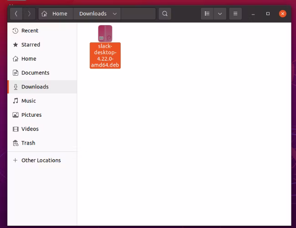This screenshot has height=228, width=296.
Task: Go back with the left arrow
Action: (16, 14)
